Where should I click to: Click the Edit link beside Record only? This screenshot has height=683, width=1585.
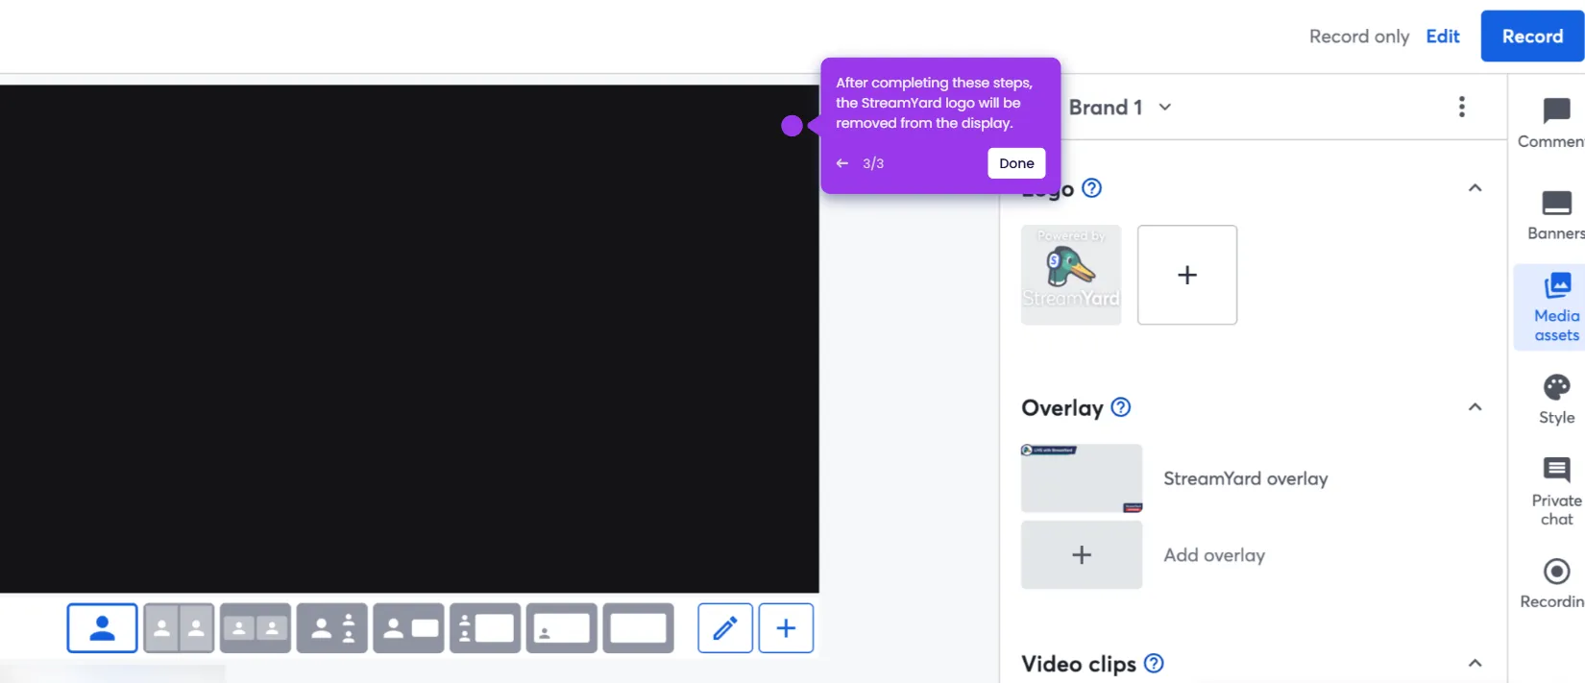[1443, 37]
